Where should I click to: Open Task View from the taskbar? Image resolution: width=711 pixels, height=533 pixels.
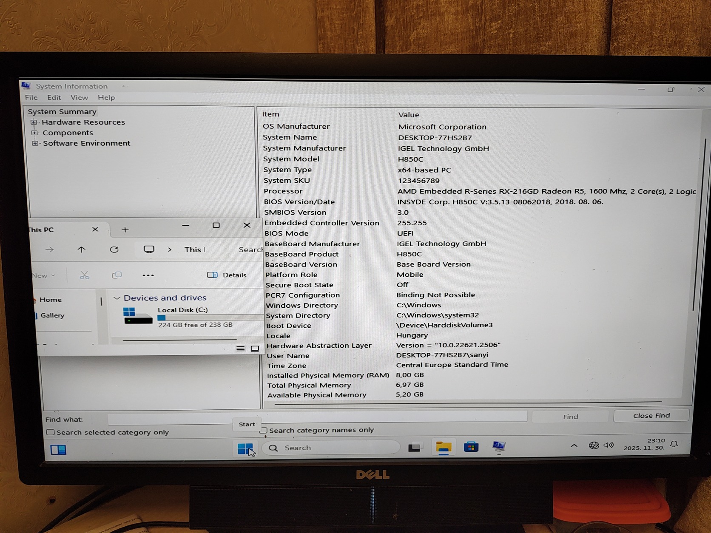pyautogui.click(x=415, y=447)
